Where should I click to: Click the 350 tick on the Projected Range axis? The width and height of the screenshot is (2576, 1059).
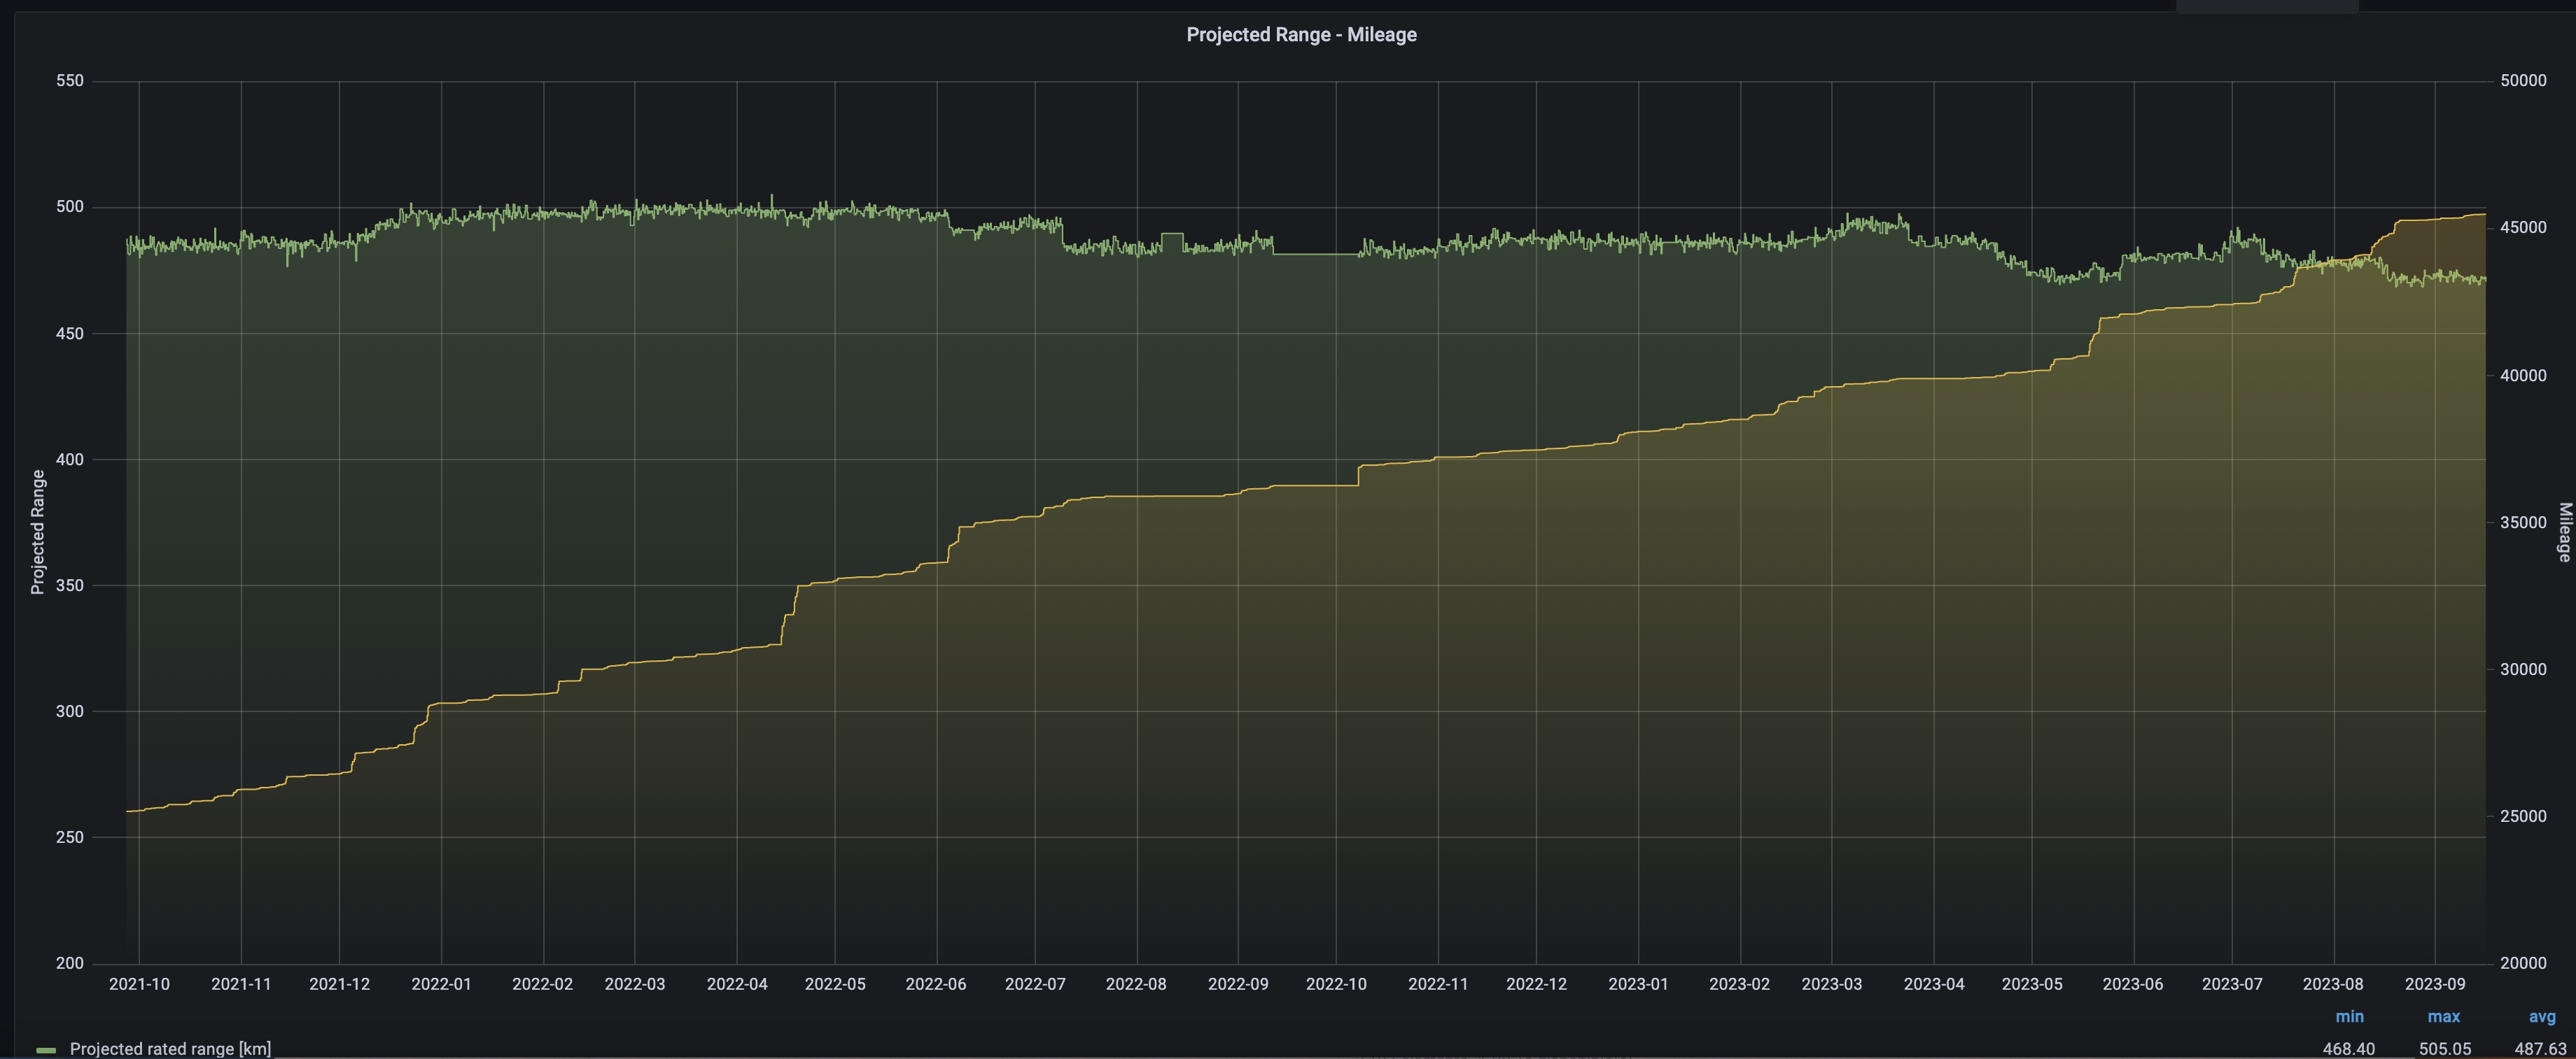point(70,585)
